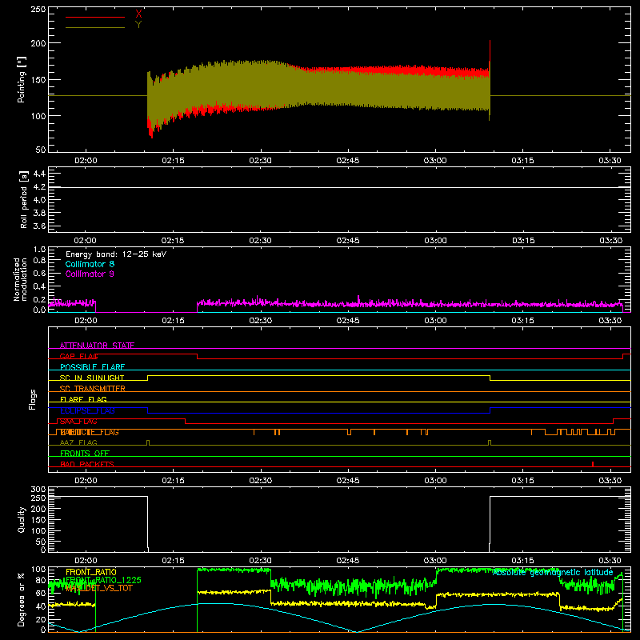Click the Collimator 9 legend entry
Screen dimensions: 640x640
(x=90, y=274)
